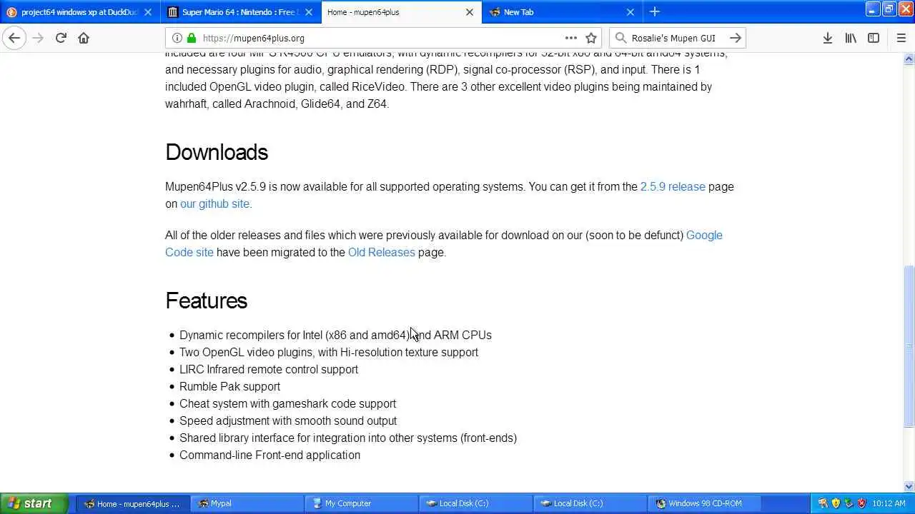The image size is (915, 514).
Task: Open a new tab with plus button
Action: click(x=654, y=11)
